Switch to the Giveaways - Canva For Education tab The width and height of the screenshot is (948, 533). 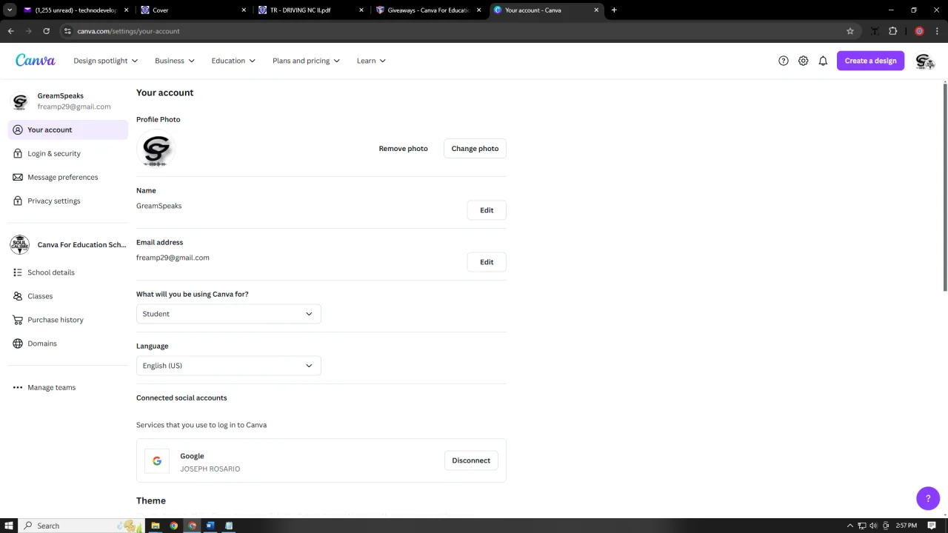click(429, 10)
